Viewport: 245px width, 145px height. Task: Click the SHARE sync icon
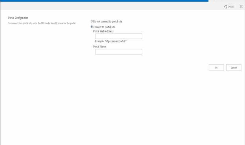point(225,7)
